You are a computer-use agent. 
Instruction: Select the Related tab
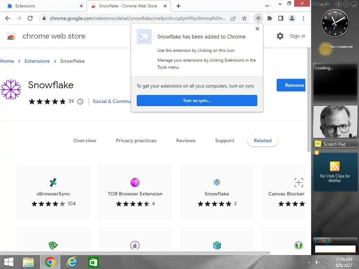[263, 140]
